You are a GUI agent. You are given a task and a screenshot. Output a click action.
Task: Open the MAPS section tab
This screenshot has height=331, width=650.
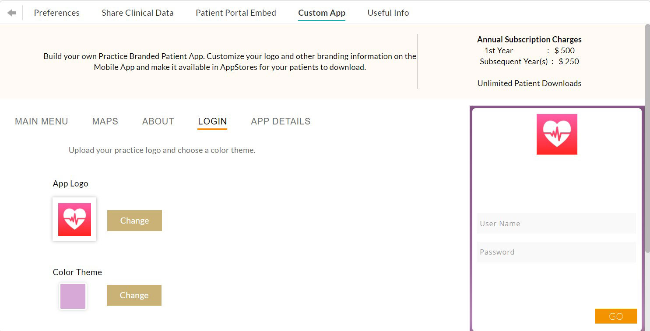(105, 121)
